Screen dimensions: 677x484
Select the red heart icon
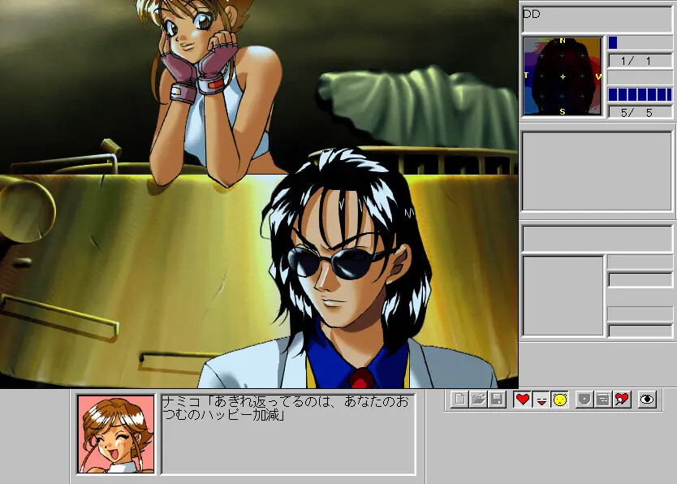pyautogui.click(x=523, y=400)
